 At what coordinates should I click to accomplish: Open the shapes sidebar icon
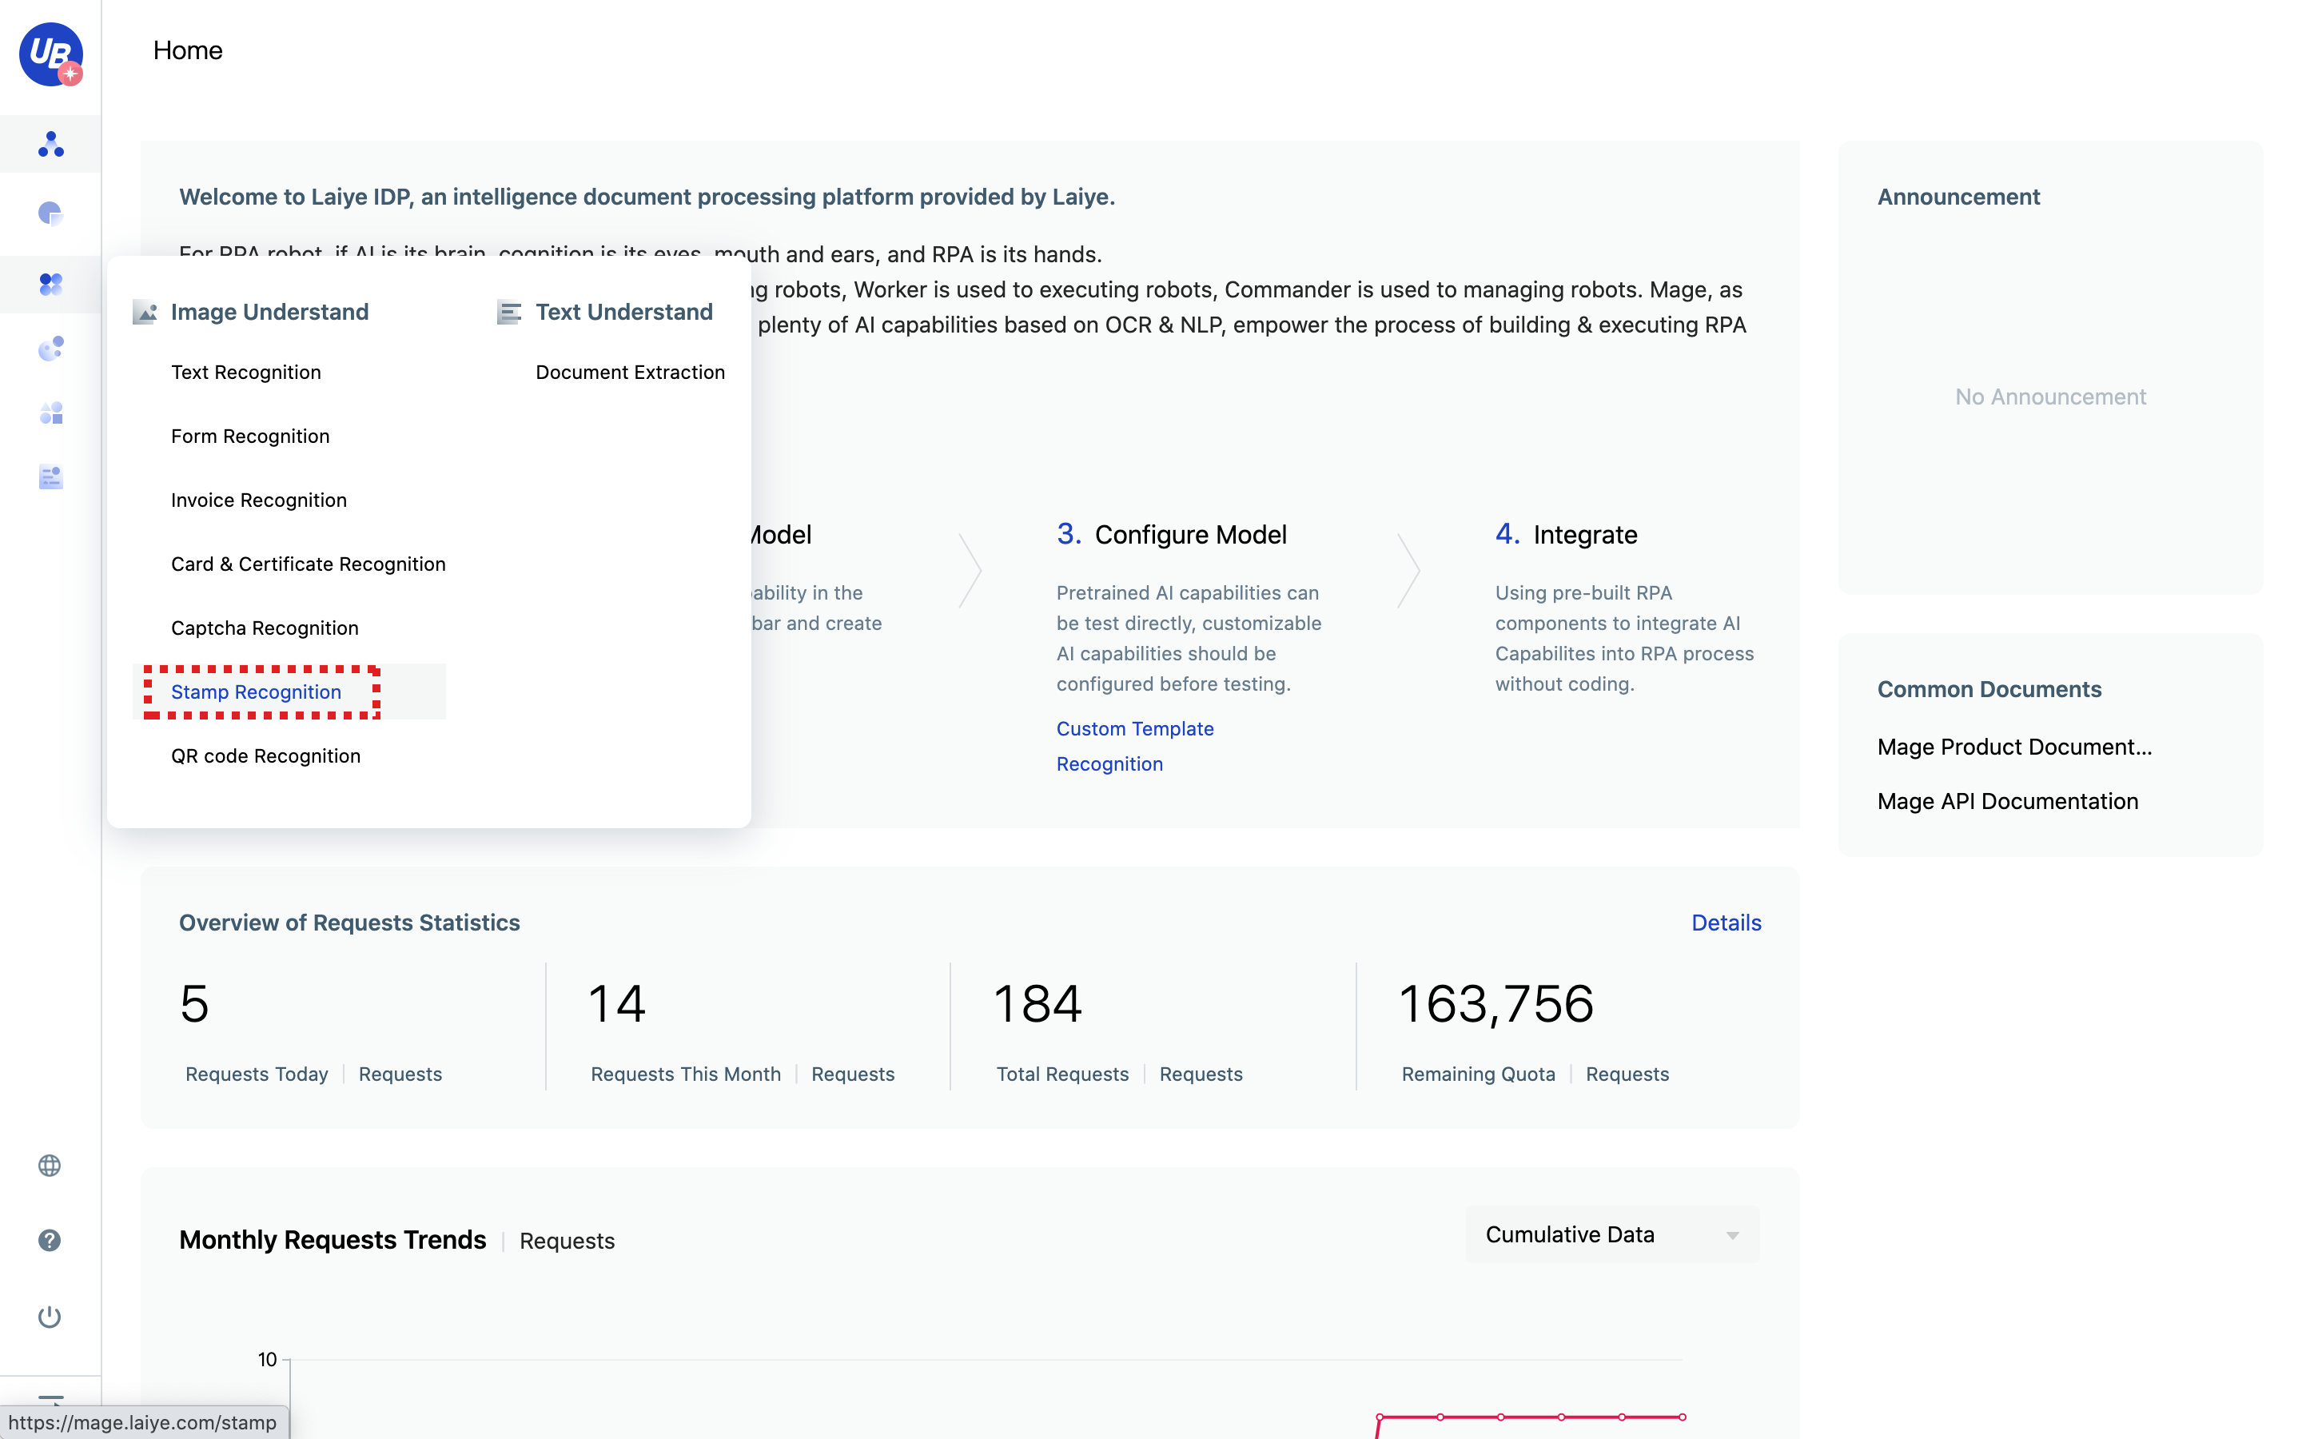50,413
